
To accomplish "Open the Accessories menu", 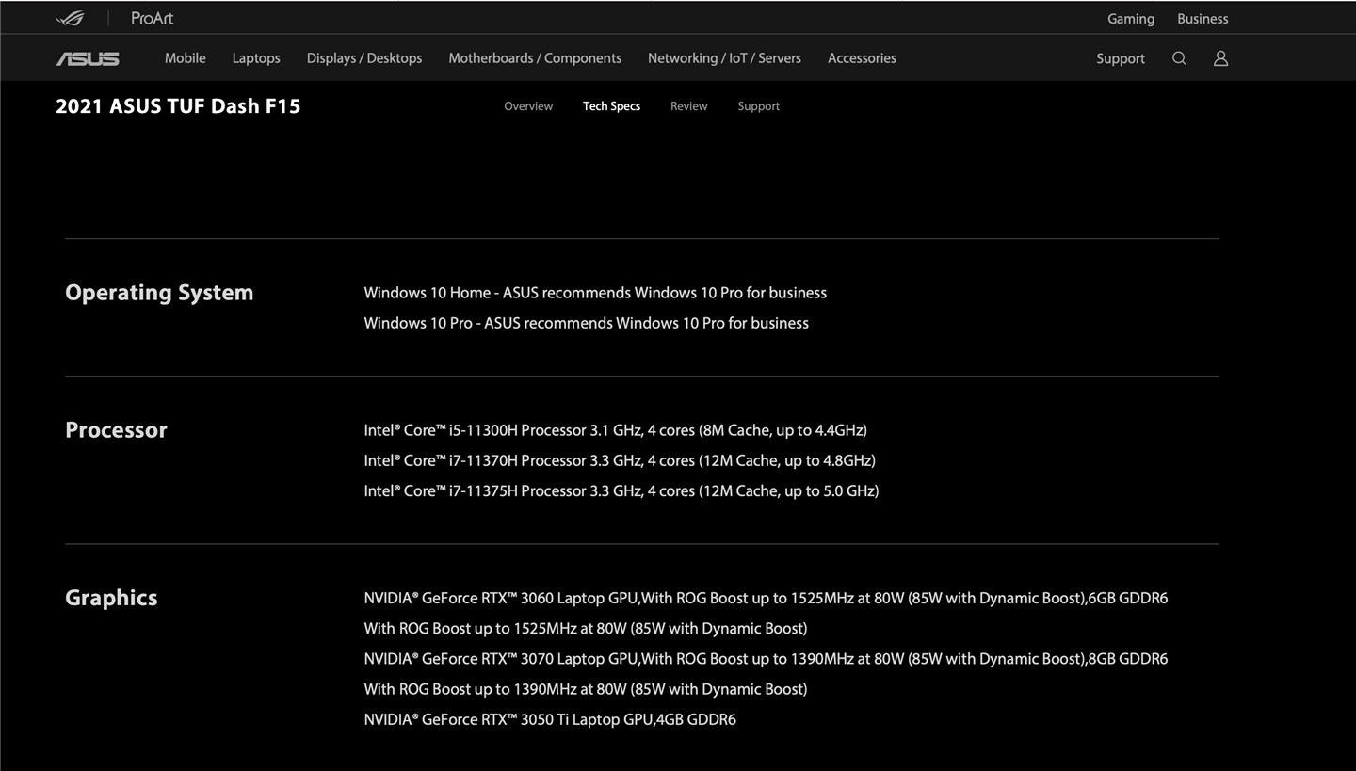I will point(862,58).
